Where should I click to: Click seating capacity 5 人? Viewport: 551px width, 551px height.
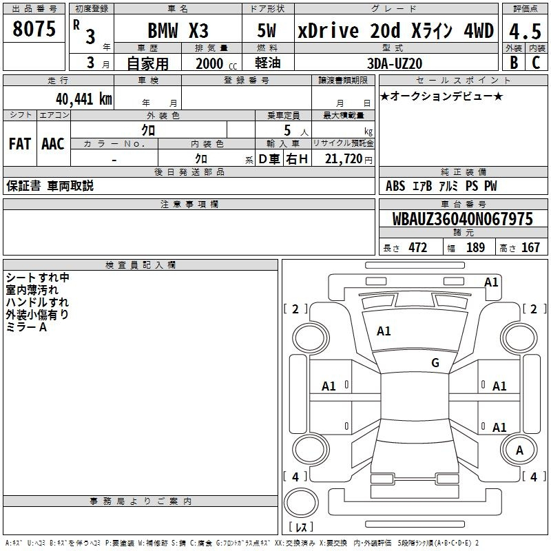pyautogui.click(x=296, y=131)
